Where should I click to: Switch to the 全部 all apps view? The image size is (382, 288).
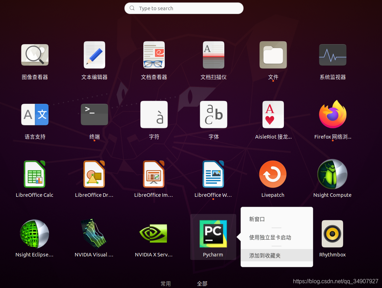pos(202,283)
